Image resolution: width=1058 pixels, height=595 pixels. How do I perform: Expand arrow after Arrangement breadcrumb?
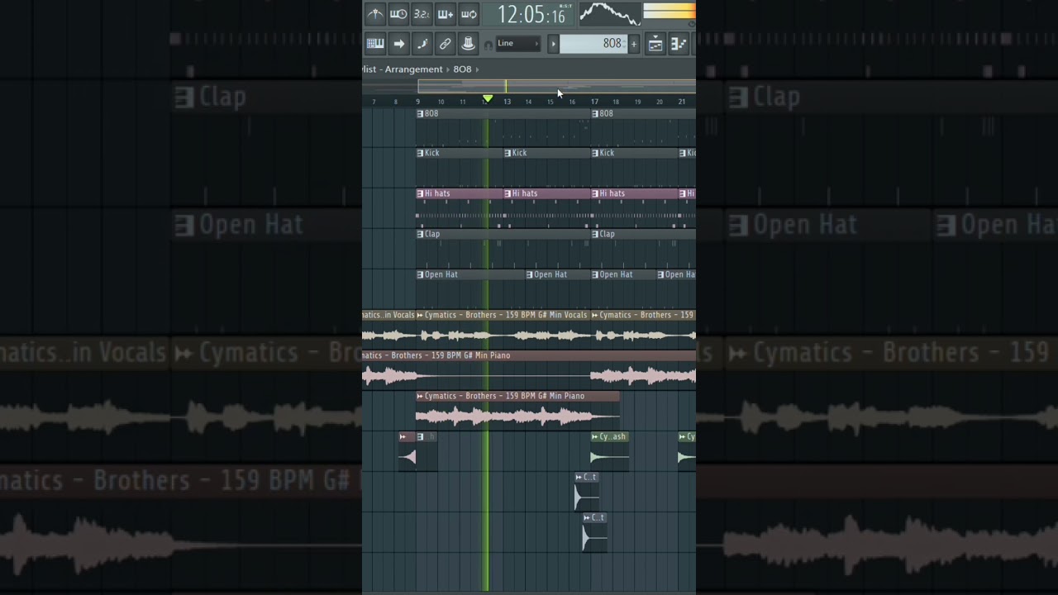(x=449, y=69)
